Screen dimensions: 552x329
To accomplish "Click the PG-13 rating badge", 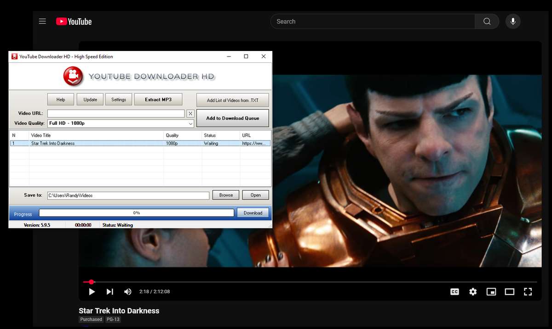I will (113, 319).
